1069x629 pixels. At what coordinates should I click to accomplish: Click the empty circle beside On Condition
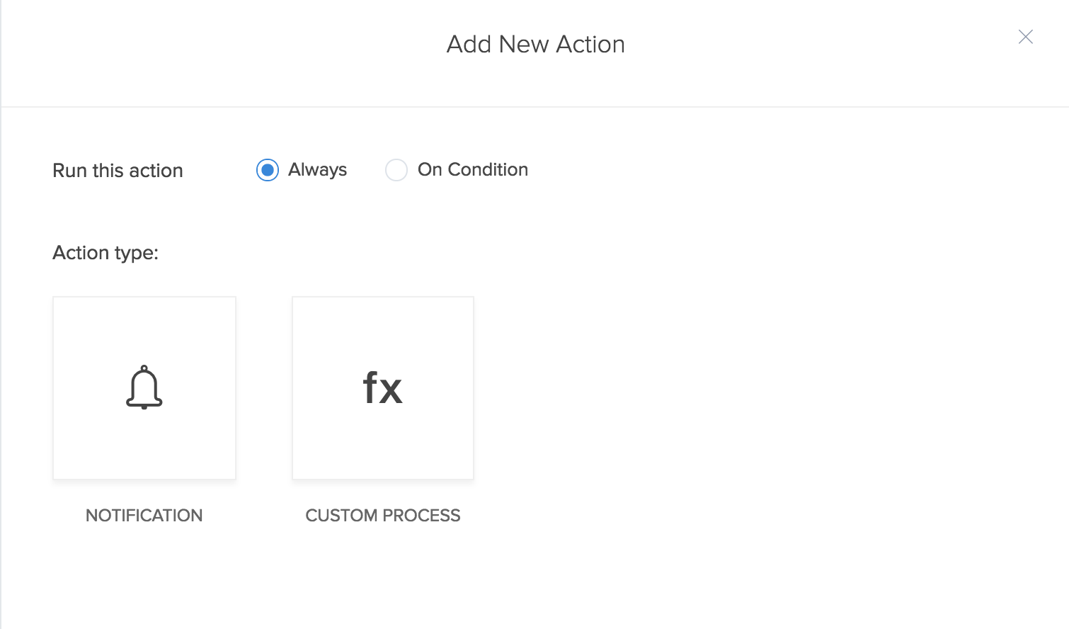click(x=396, y=170)
